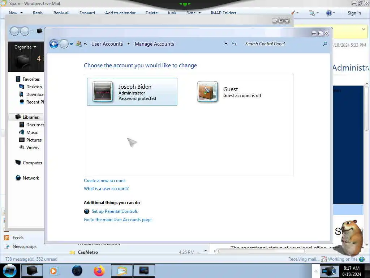Open IMAP Folders in Mail toolbar

223,13
